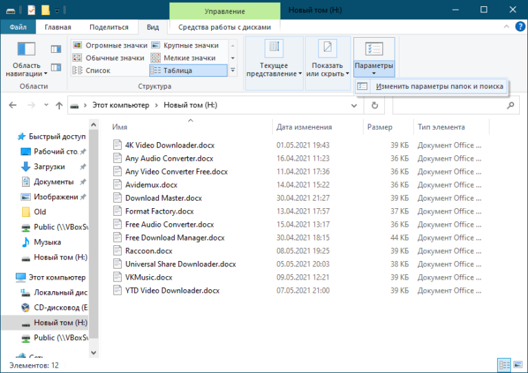Open CD-дисковод in navigation pane
This screenshot has width=528, height=373.
point(54,308)
